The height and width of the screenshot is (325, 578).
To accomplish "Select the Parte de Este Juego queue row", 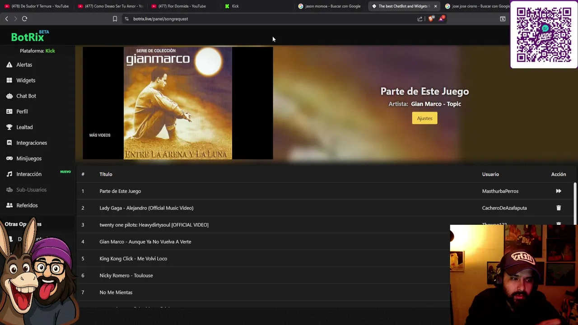I will (325, 191).
